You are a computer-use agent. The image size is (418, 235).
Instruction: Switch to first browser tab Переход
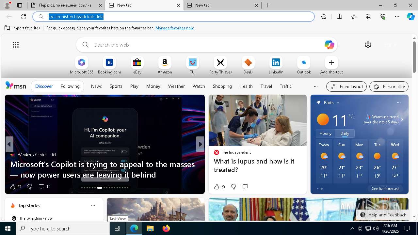(66, 5)
